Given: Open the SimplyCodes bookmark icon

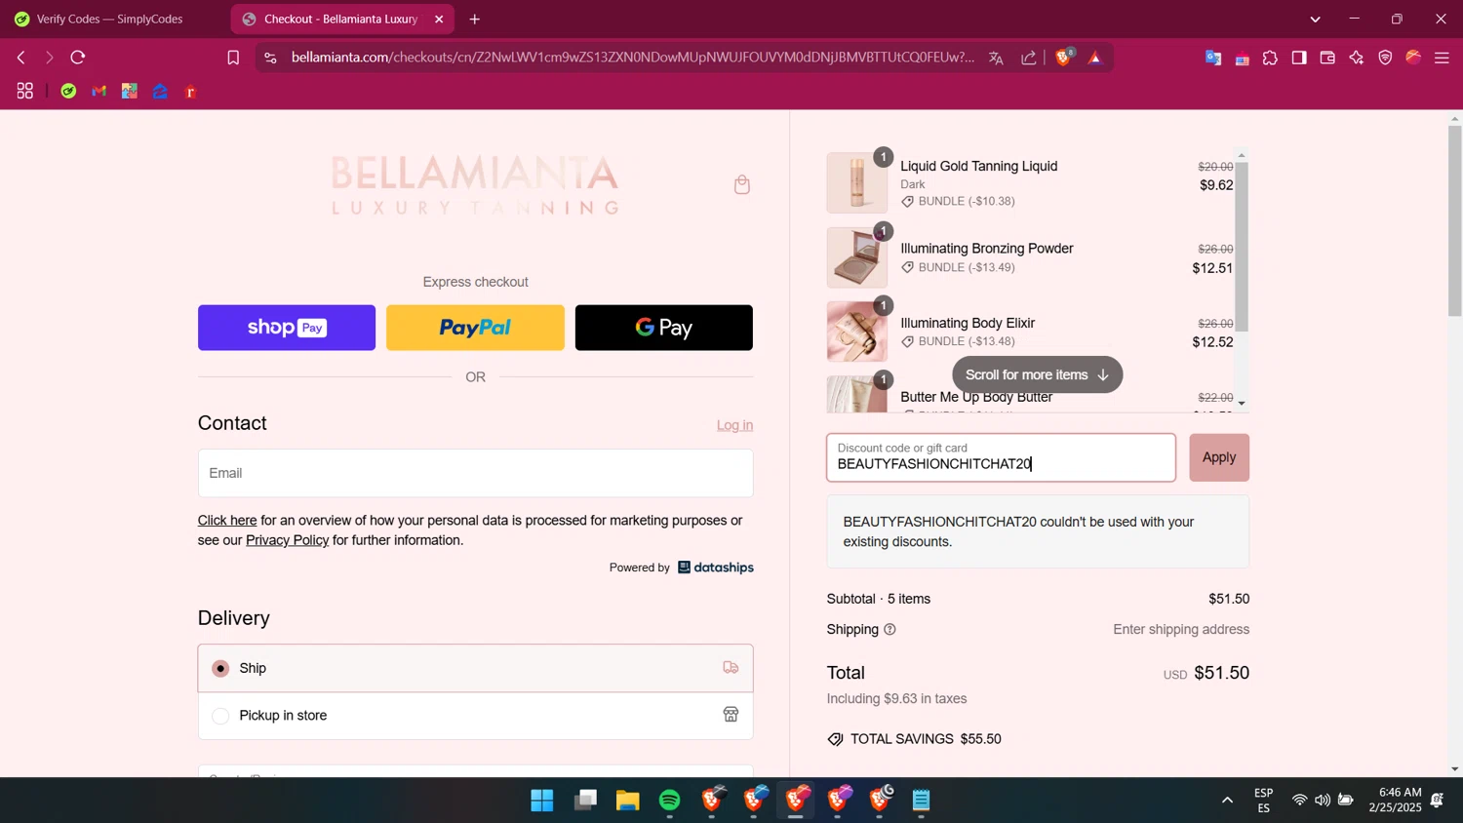Looking at the screenshot, I should (x=68, y=91).
